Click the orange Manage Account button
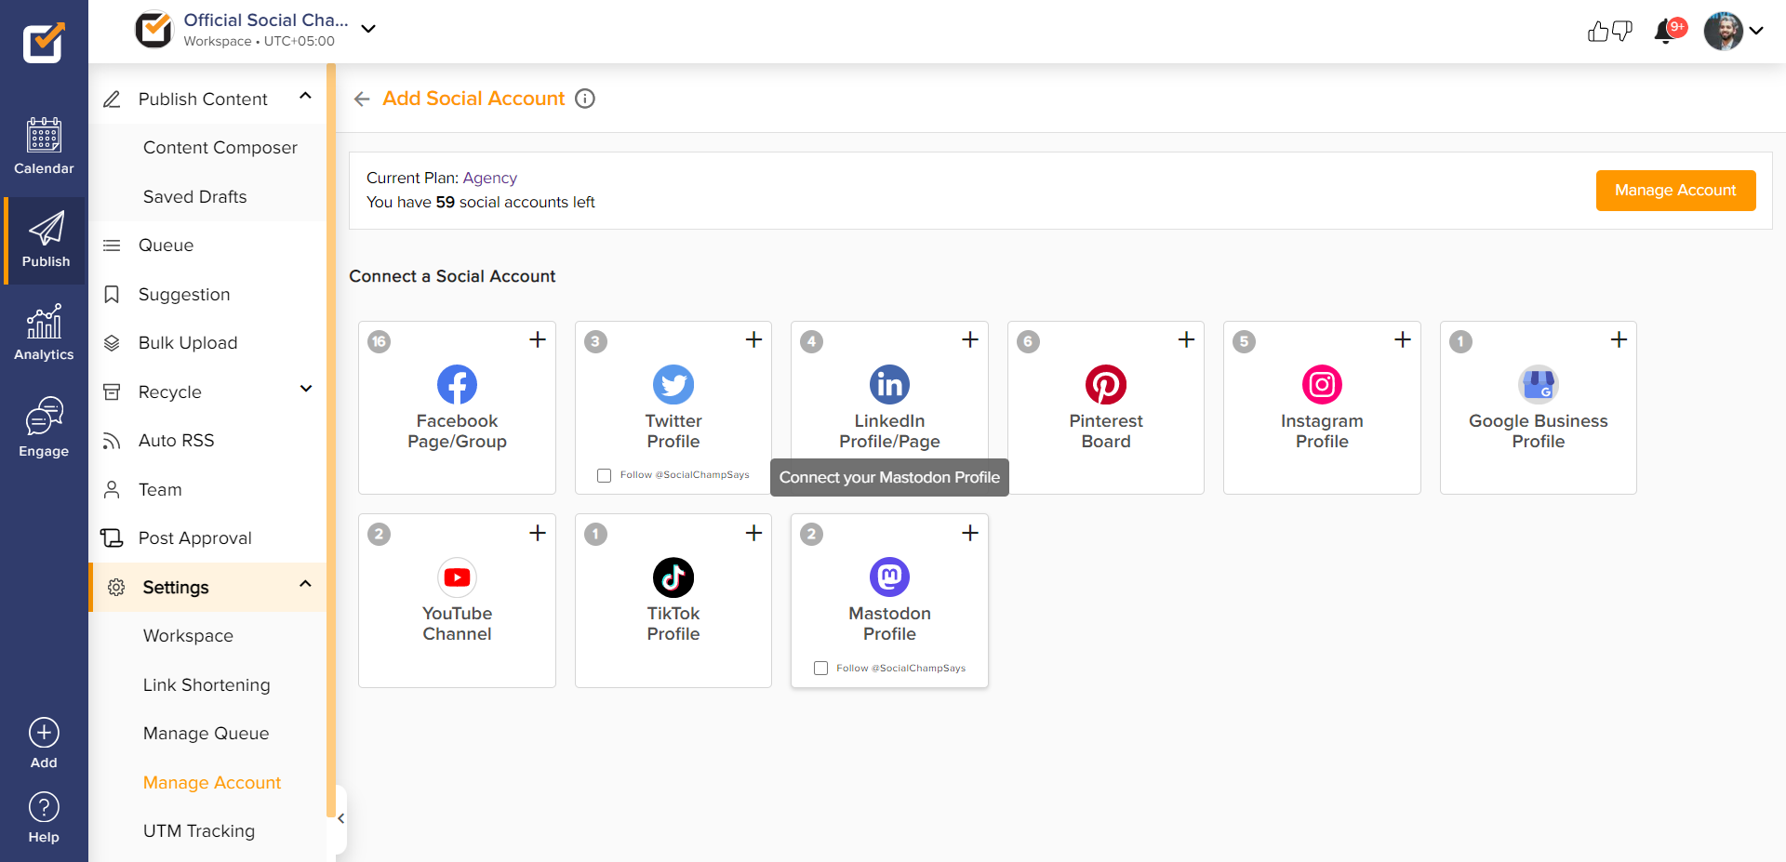 [x=1675, y=191]
